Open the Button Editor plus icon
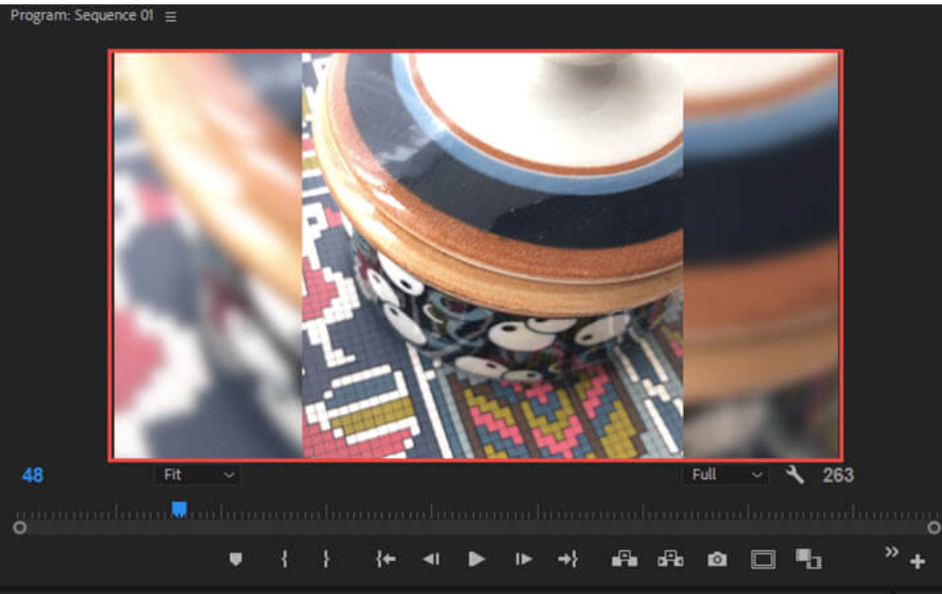Screen dimensions: 942x594 click(x=917, y=562)
